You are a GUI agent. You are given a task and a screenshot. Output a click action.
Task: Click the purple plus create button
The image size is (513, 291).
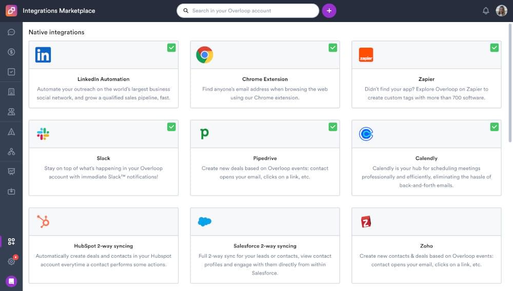pyautogui.click(x=329, y=11)
